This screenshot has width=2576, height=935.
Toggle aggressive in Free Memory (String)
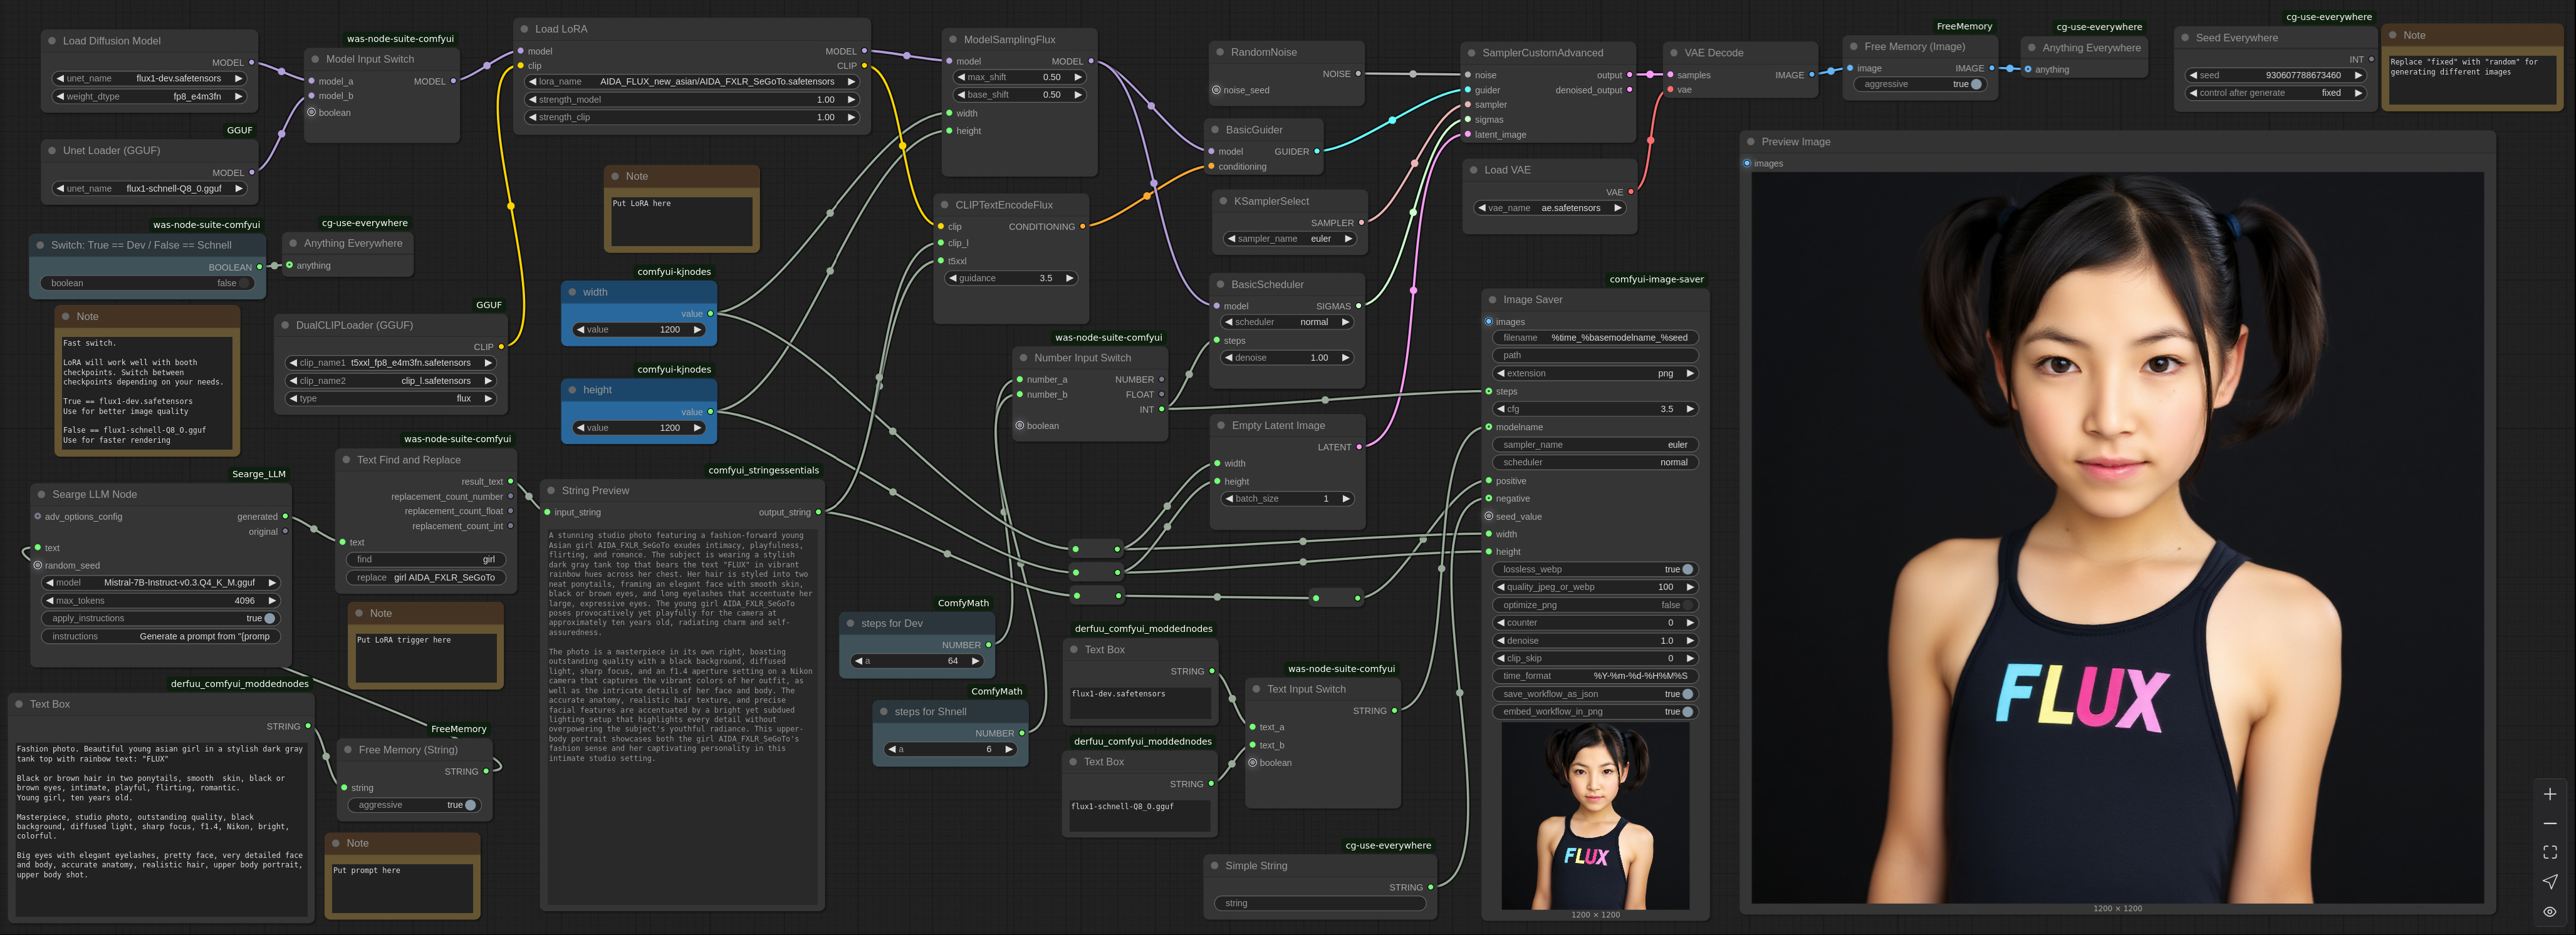(x=414, y=805)
